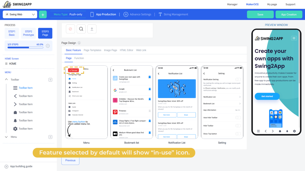Choose the Setting page thumbnail
The width and height of the screenshot is (305, 171).
pos(222,102)
